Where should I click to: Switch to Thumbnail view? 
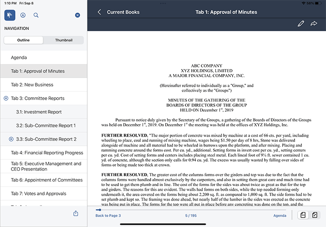click(x=64, y=40)
